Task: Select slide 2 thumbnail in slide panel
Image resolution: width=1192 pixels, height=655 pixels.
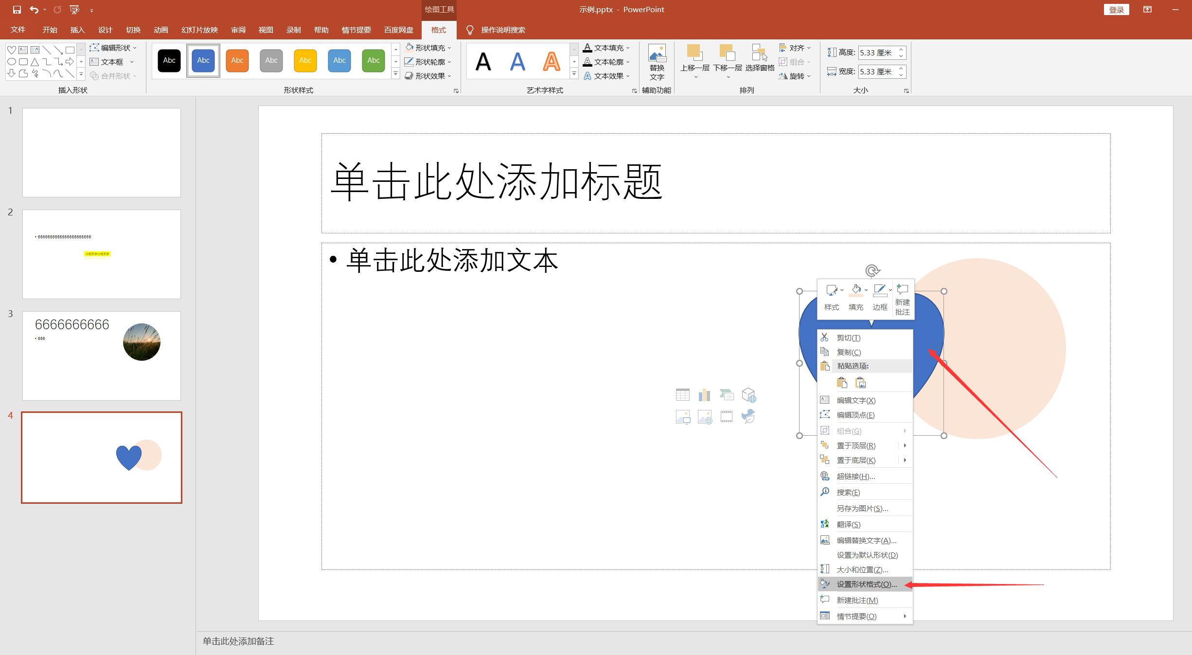Action: click(102, 254)
